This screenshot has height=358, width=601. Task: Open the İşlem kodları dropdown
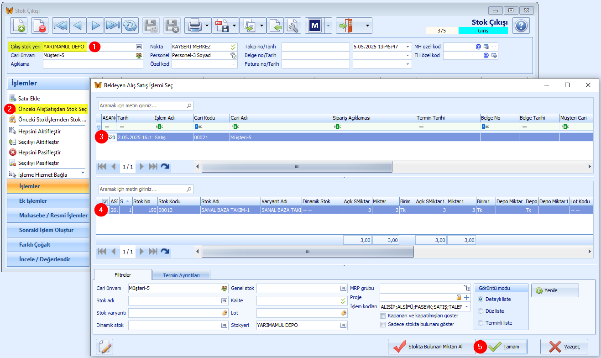467,306
